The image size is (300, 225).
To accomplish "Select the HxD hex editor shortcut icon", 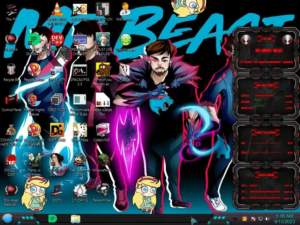I will point(80,10).
